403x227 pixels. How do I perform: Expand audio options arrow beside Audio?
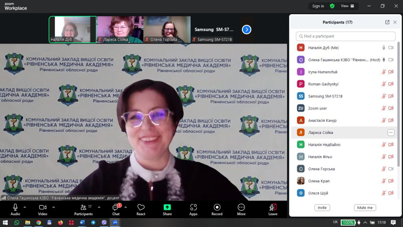(25, 207)
